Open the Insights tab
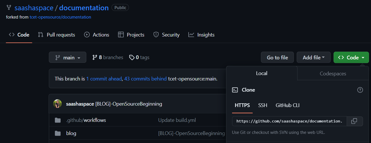The width and height of the screenshot is (371, 143). click(201, 35)
